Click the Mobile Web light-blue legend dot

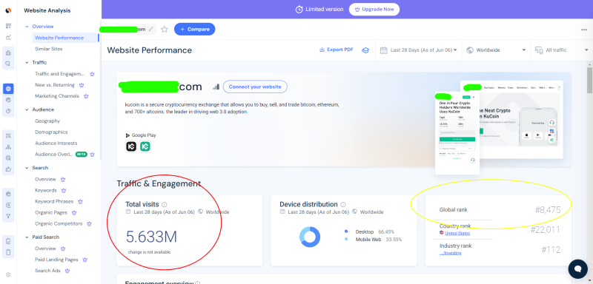click(x=346, y=240)
